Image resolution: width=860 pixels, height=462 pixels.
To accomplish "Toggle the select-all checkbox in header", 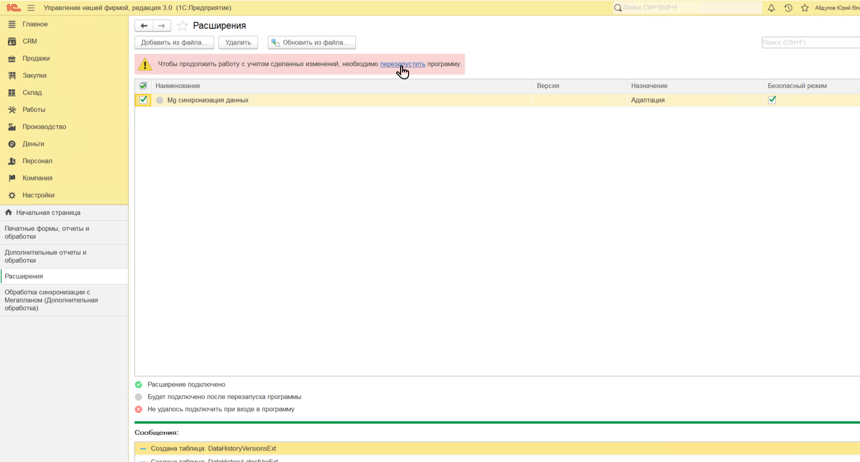I will 143,86.
